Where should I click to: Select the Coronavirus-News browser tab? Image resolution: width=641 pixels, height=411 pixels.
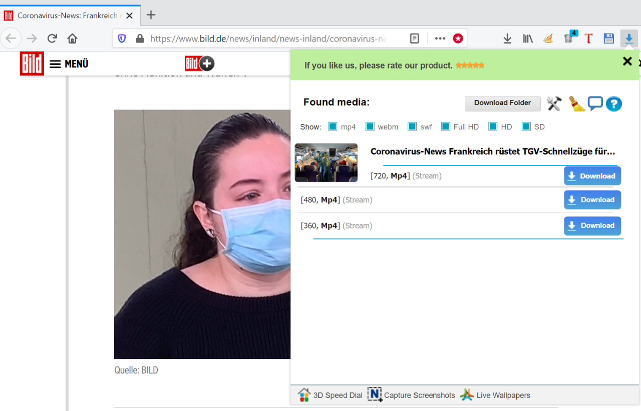pos(70,15)
